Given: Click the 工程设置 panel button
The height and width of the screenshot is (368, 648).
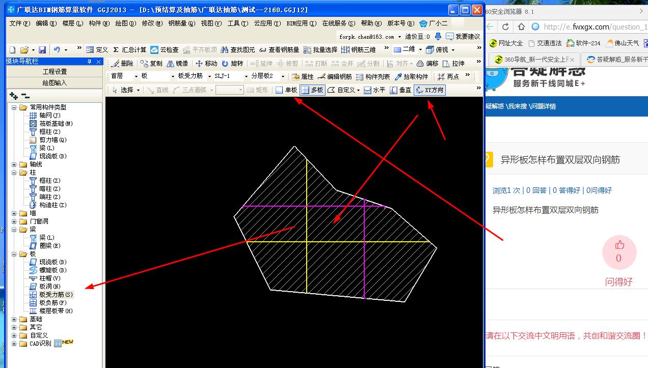Looking at the screenshot, I should [x=55, y=72].
